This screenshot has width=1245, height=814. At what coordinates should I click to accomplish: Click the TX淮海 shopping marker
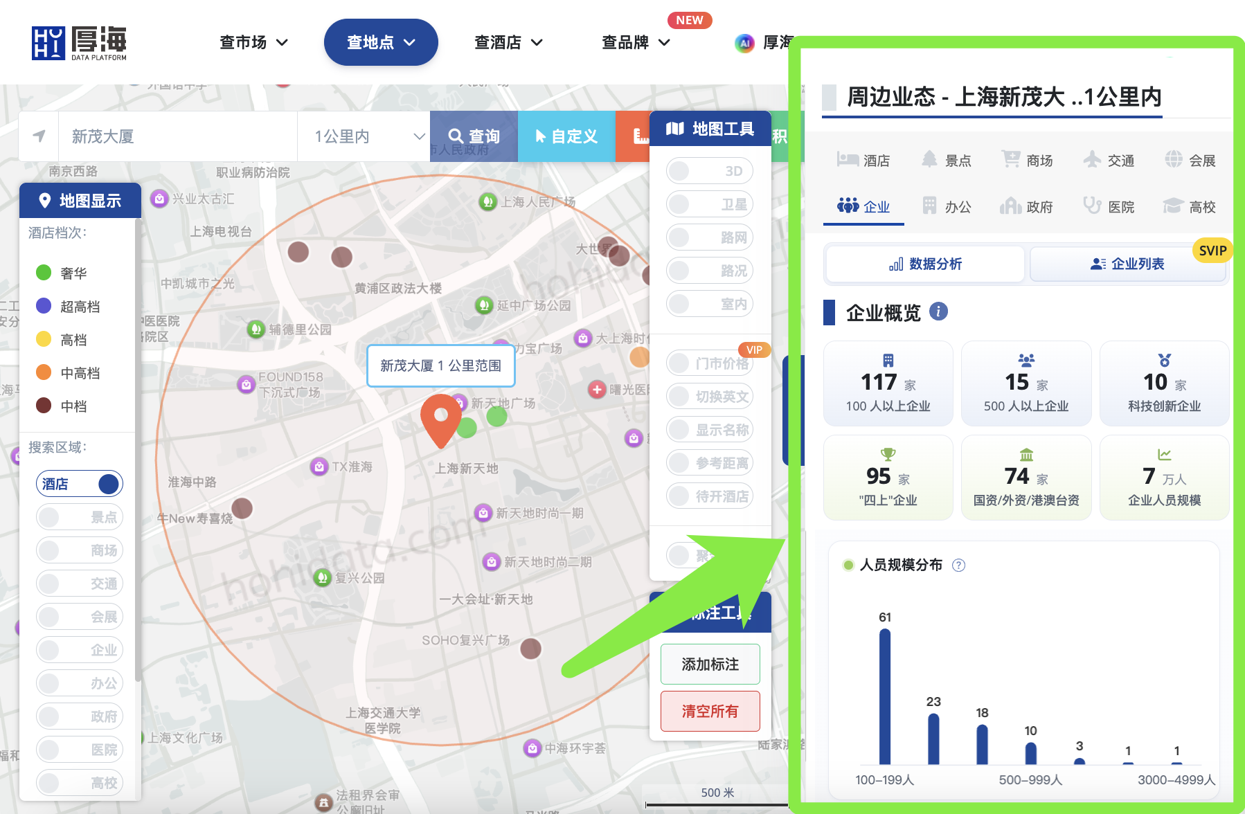coord(319,467)
